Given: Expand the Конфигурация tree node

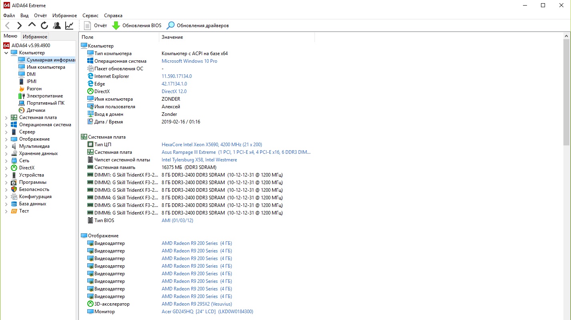Looking at the screenshot, I should tap(6, 197).
